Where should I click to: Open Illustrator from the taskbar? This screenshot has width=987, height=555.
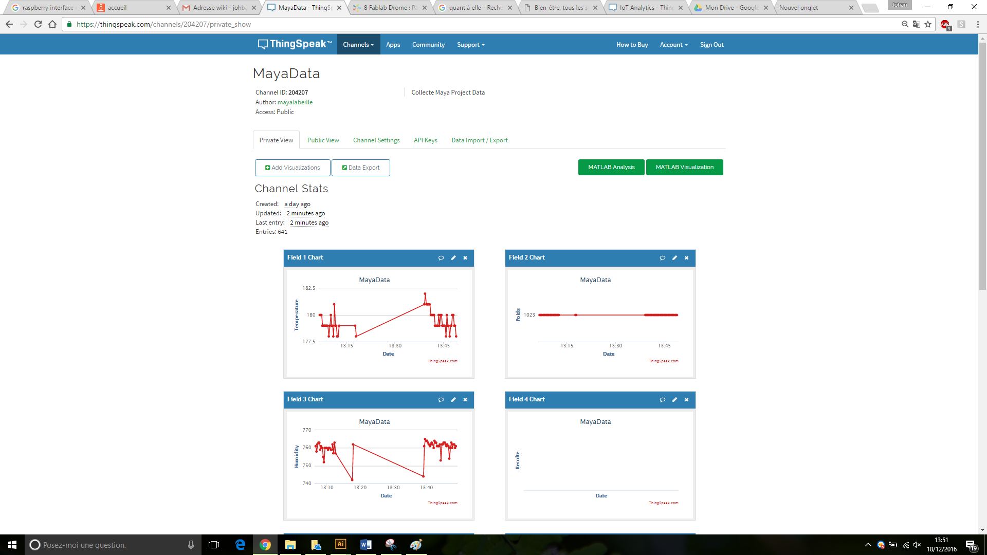pos(340,545)
